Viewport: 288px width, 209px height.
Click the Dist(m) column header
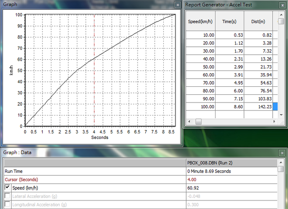click(x=258, y=21)
